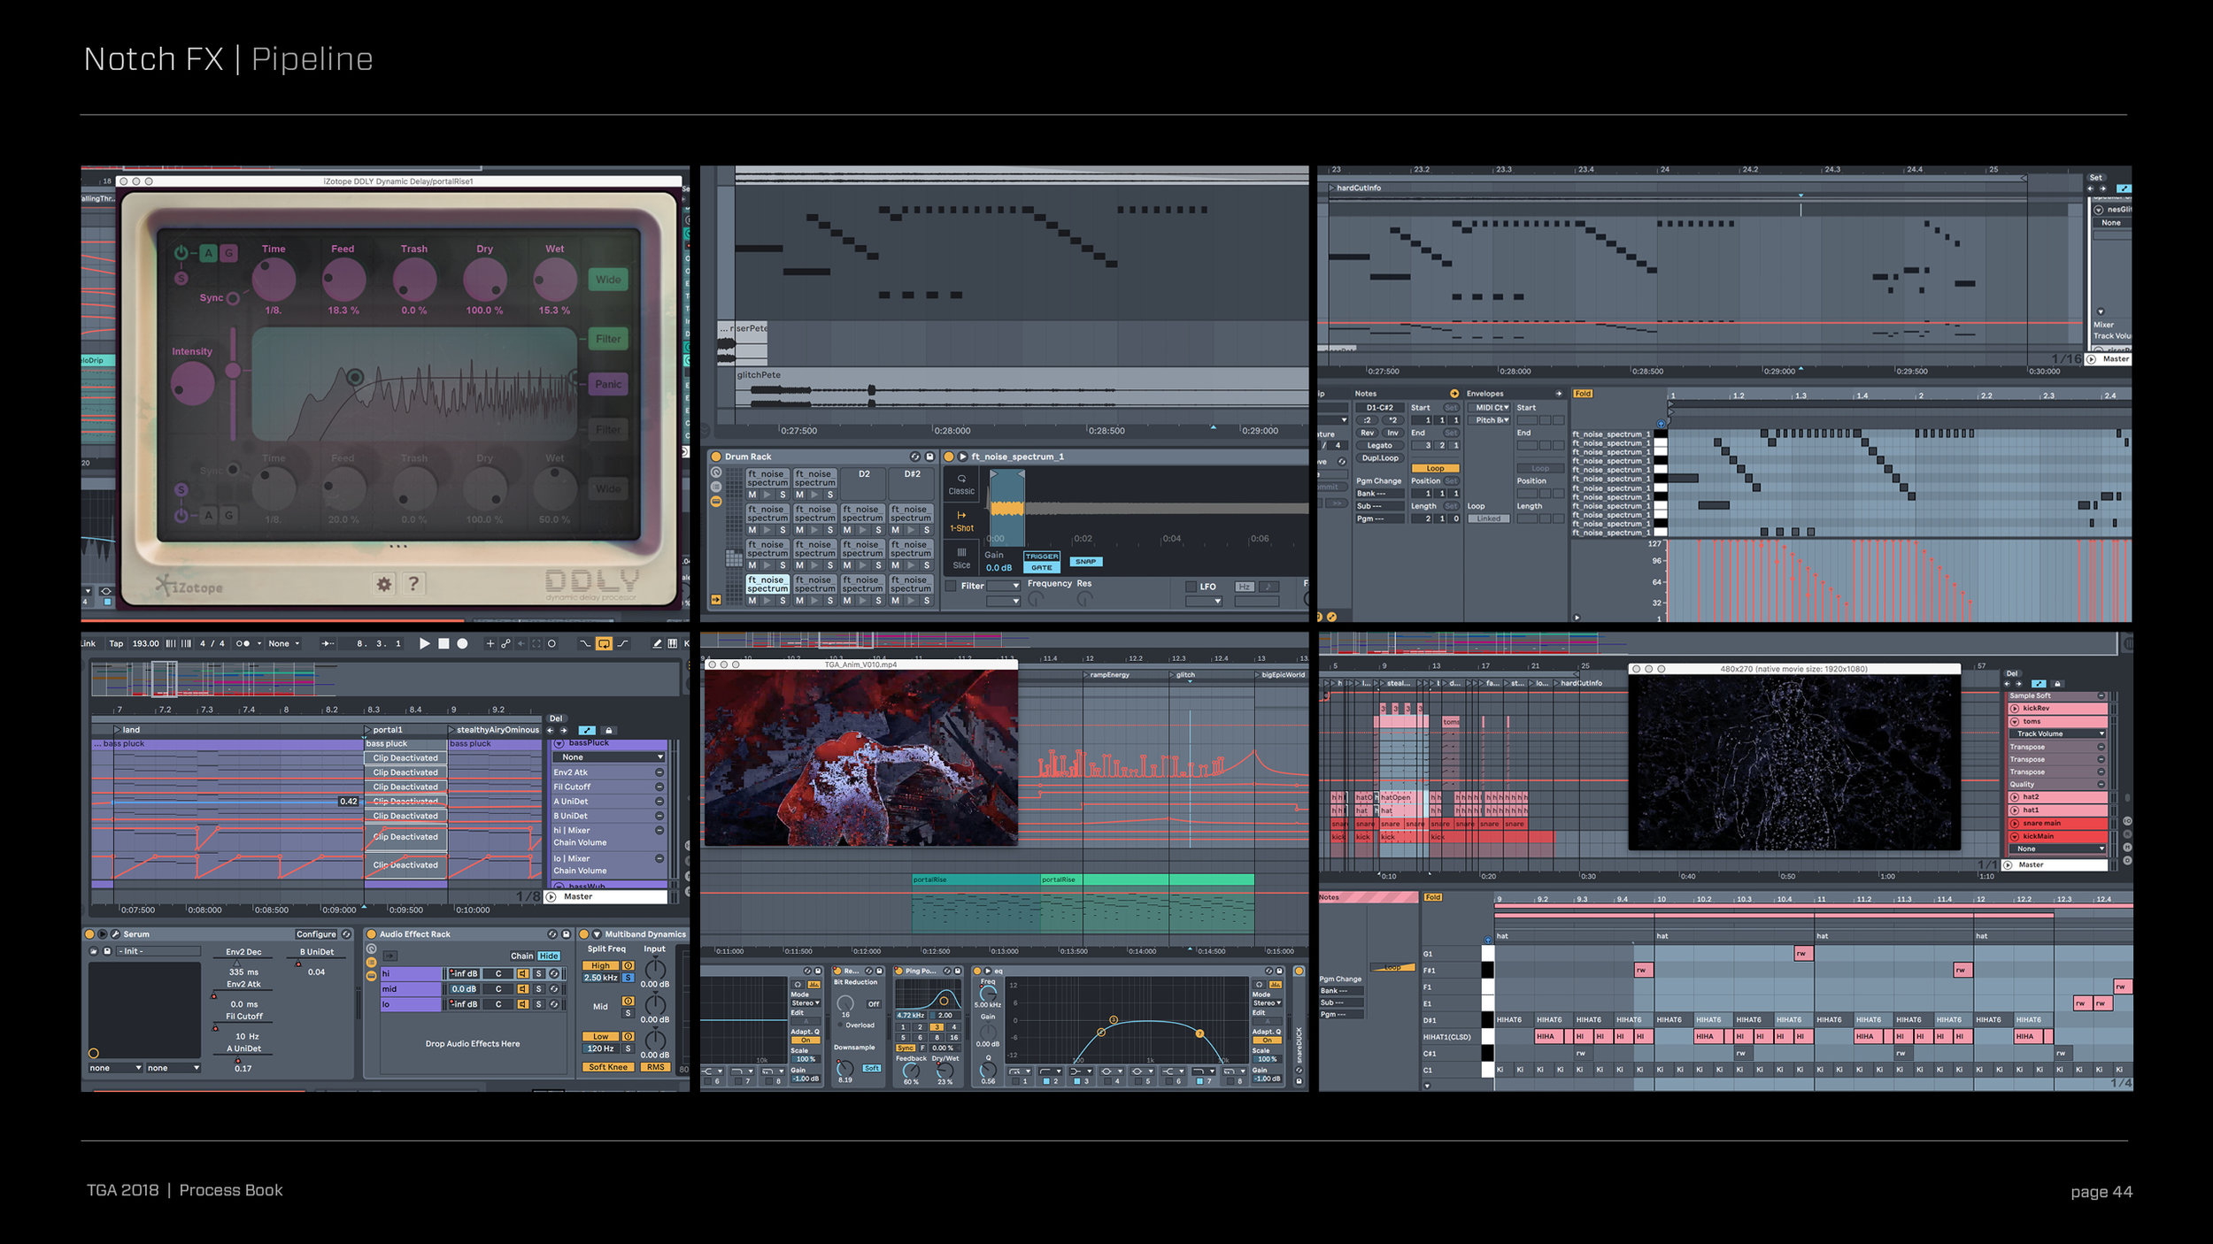This screenshot has height=1244, width=2213.
Task: Fold Multiband Dynamics device triangle
Action: click(x=597, y=934)
